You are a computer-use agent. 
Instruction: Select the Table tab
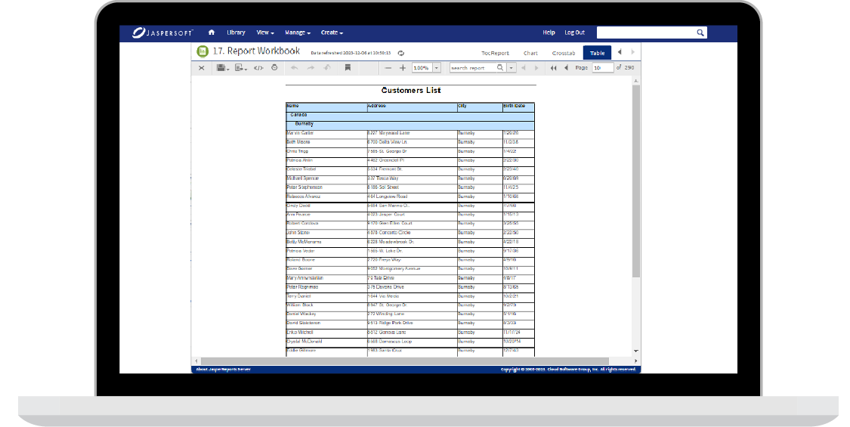click(x=597, y=53)
